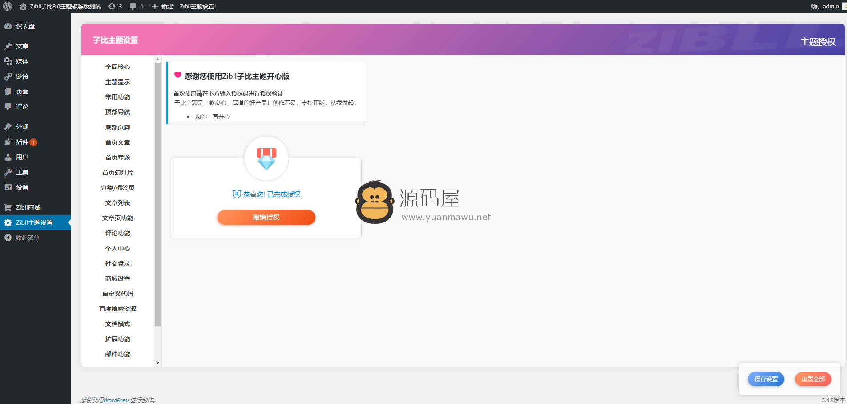Select 自定义代码 settings tab
Screen dimensions: 847x404
tap(117, 294)
